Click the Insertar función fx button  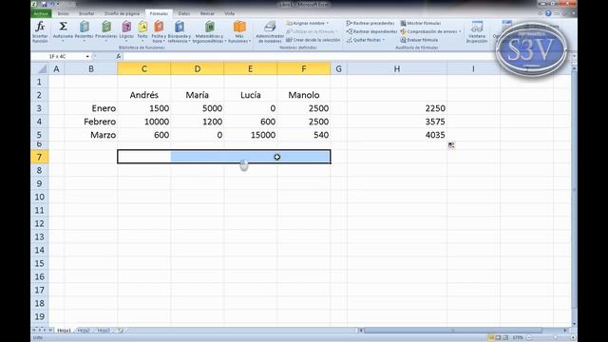tap(40, 31)
